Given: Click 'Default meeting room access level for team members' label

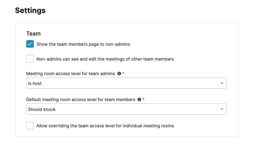Looking at the screenshot, I should click(80, 100).
